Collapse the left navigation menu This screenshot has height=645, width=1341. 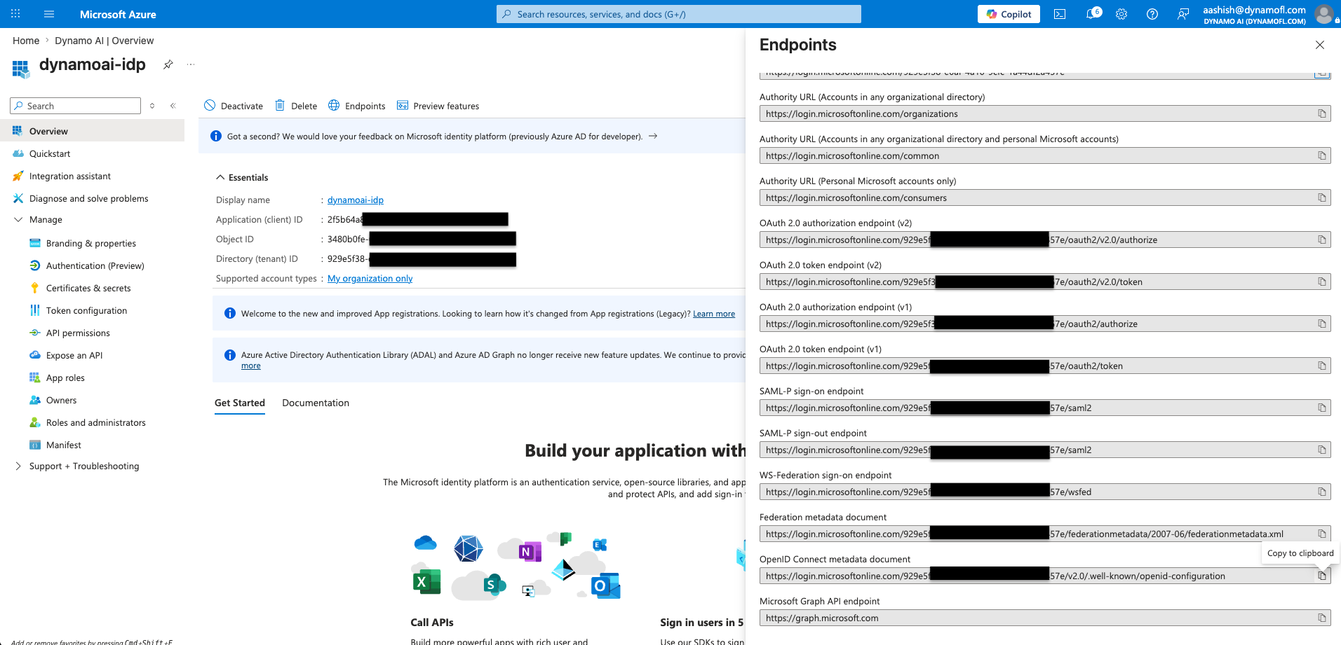173,106
